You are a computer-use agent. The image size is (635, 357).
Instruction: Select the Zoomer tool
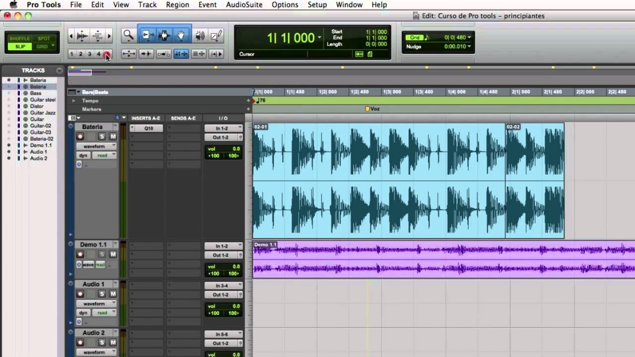[128, 35]
